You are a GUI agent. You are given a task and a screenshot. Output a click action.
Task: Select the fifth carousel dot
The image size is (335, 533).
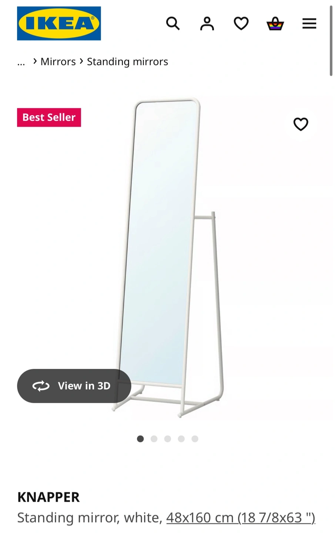(x=195, y=439)
